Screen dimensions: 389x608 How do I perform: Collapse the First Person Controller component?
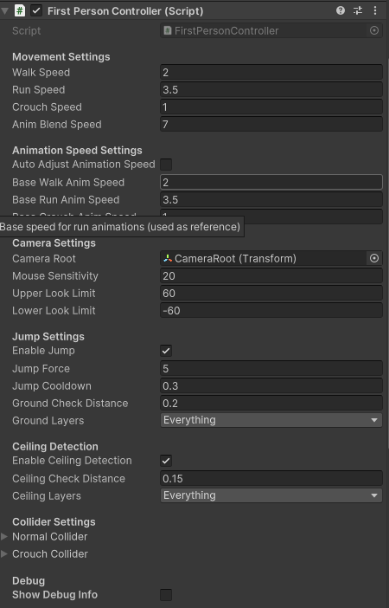click(4, 11)
